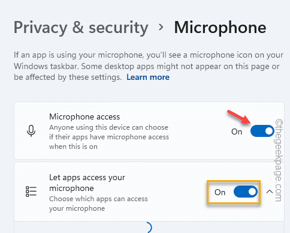Open the Learn more link
The width and height of the screenshot is (290, 233).
coord(148,77)
